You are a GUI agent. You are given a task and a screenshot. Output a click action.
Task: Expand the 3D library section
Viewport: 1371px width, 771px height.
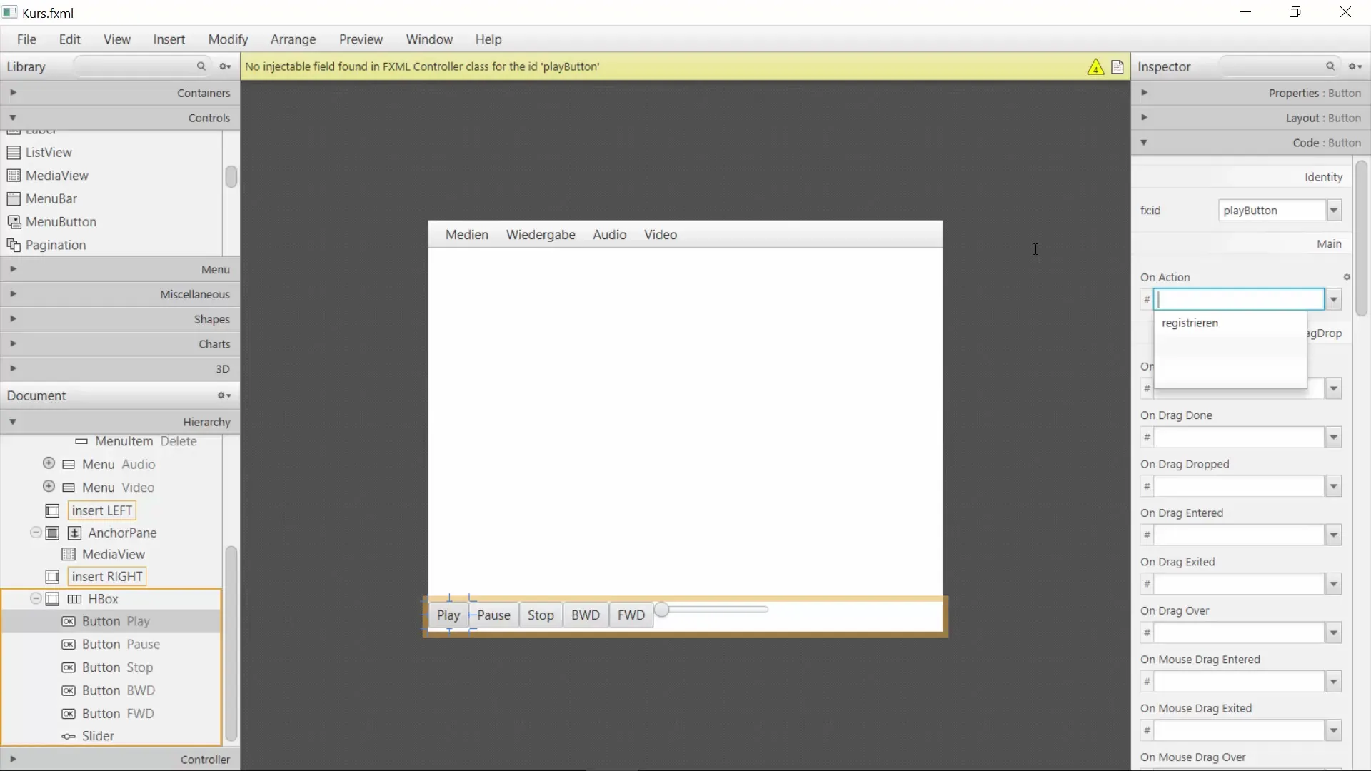click(x=13, y=368)
